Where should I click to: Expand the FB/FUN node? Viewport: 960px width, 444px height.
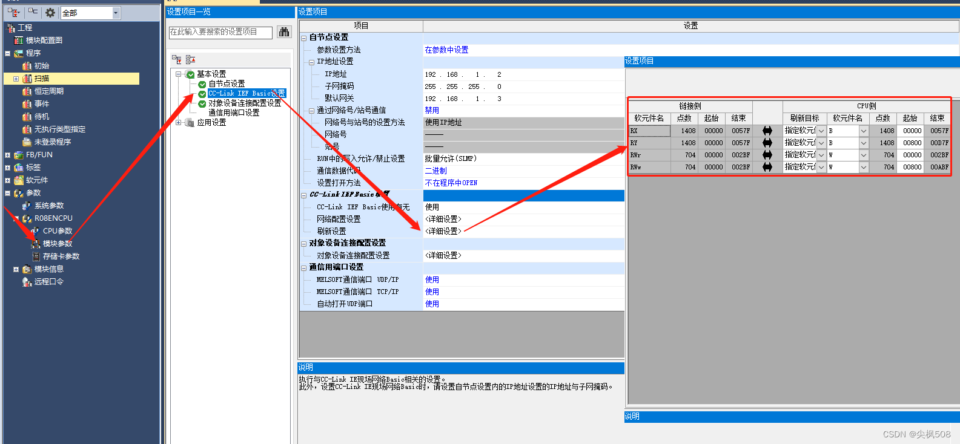(x=8, y=155)
